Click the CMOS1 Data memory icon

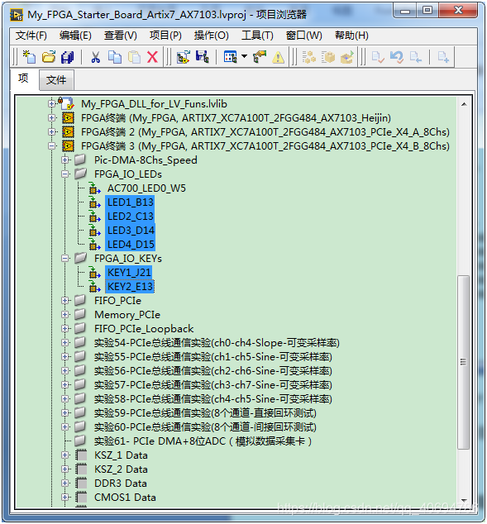[81, 497]
